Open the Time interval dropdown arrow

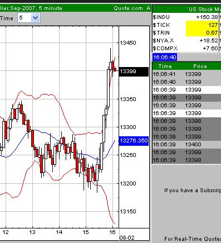(x=35, y=18)
